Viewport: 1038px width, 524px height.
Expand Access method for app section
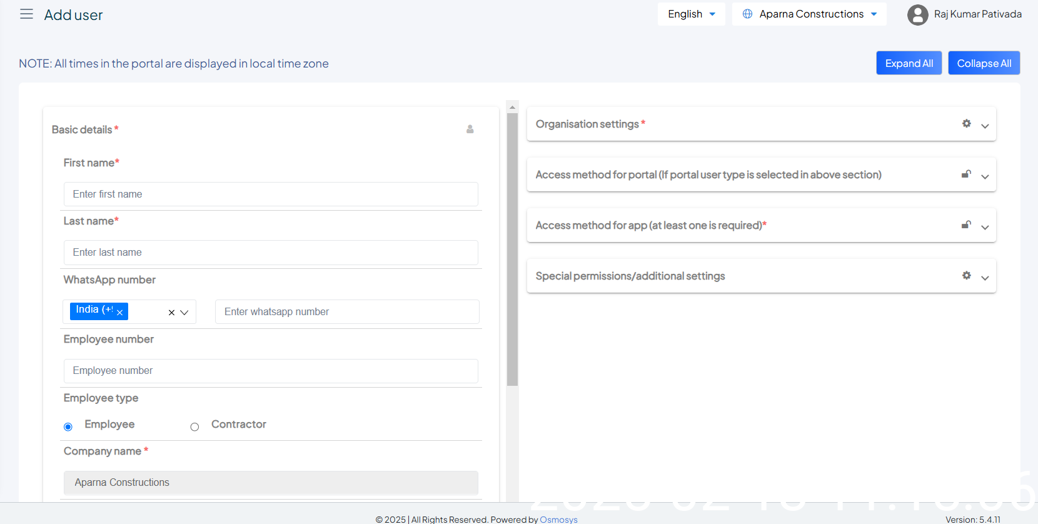985,227
